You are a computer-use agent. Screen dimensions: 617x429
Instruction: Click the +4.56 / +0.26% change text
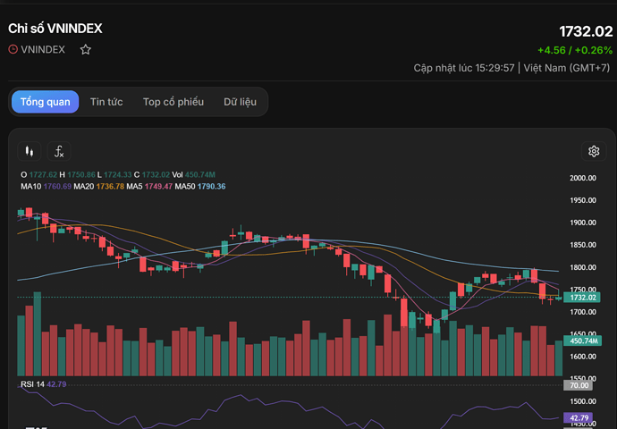[x=575, y=50]
